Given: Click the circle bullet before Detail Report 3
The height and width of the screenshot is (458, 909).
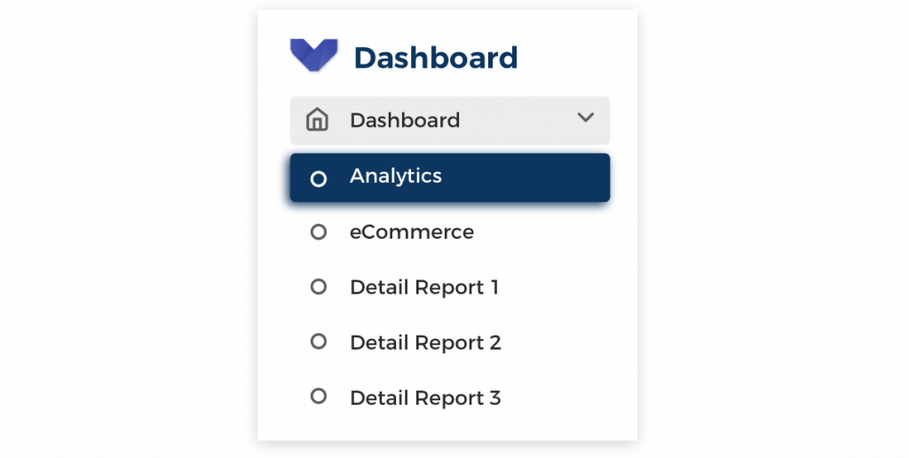Looking at the screenshot, I should tap(319, 396).
